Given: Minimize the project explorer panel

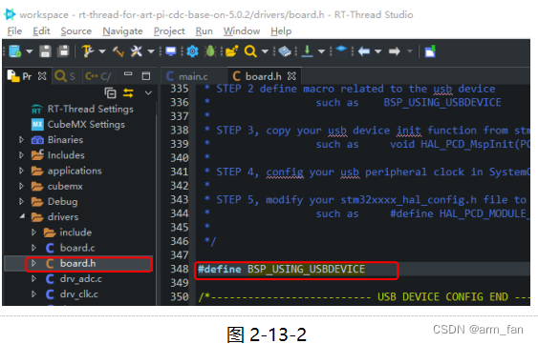Looking at the screenshot, I should click(128, 74).
